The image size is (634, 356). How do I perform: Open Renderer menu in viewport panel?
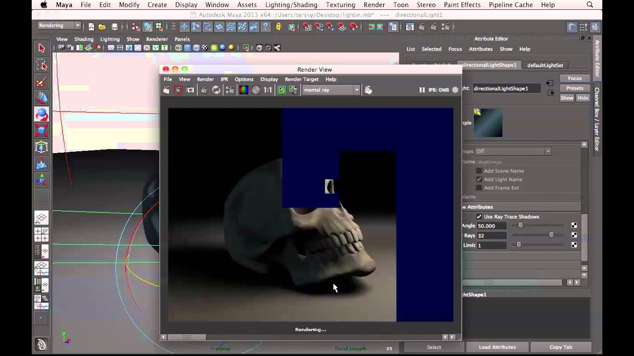[x=157, y=39]
